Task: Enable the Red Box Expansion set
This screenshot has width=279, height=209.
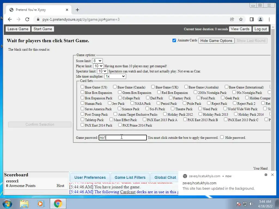Action: click(159, 92)
